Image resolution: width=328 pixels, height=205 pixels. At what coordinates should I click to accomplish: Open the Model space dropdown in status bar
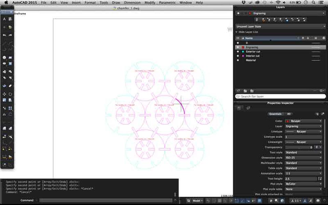click(197, 201)
